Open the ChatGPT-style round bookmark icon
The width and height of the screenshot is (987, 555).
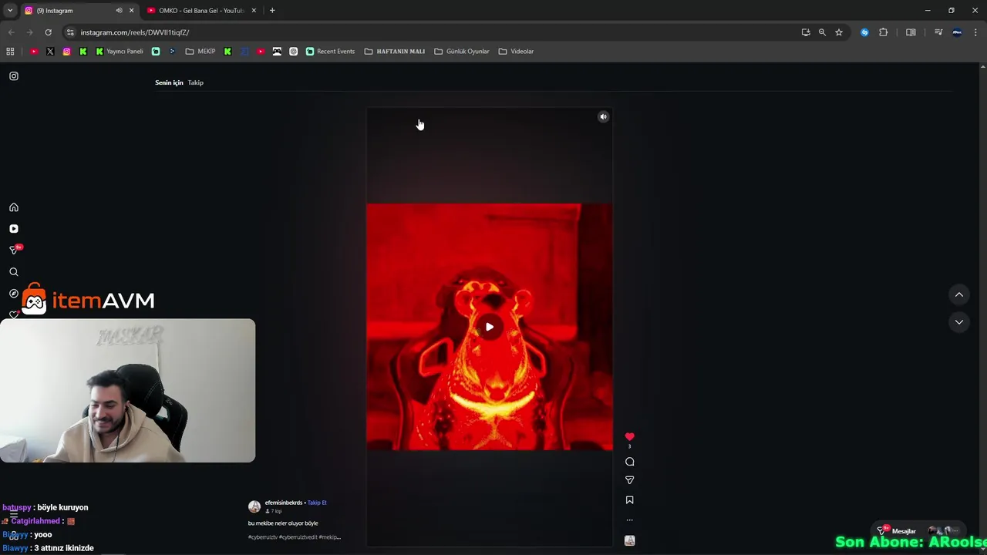click(293, 52)
